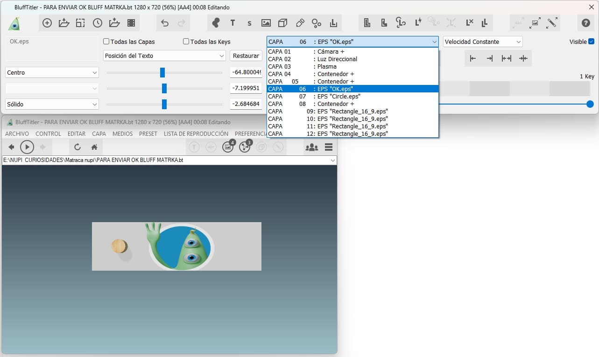Click the -64.80 value input field

[x=246, y=72]
